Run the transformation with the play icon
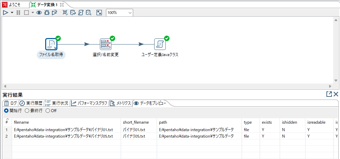 click(5, 13)
